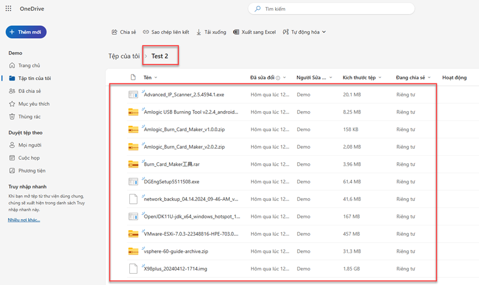The height and width of the screenshot is (285, 479).
Task: Browse by Phương tiện media
Action: 32,170
